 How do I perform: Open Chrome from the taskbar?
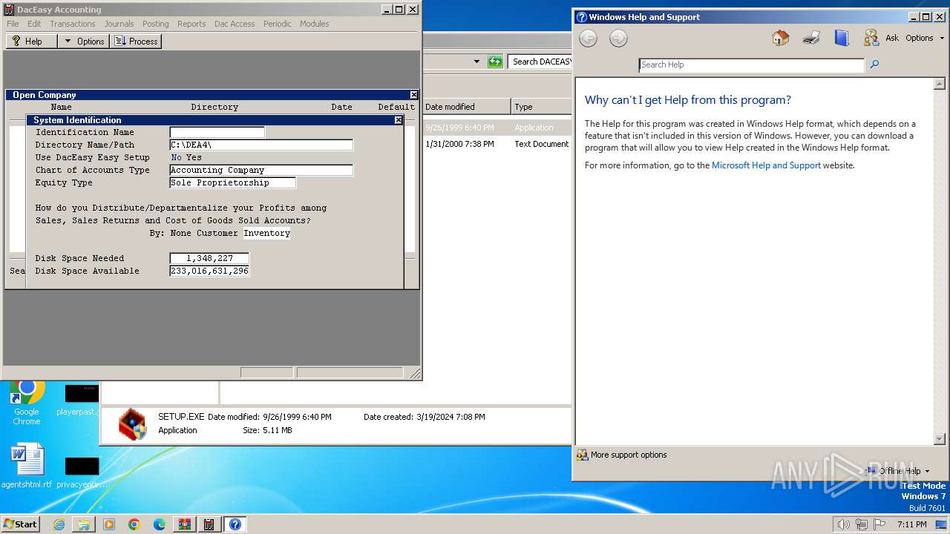point(134,524)
